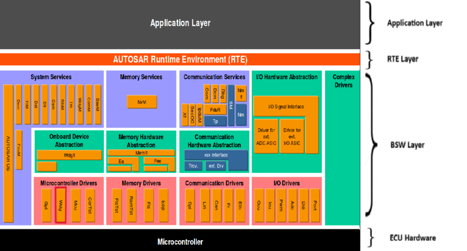The image size is (467, 251).
Task: Select the xxx Interface block
Action: click(x=215, y=155)
